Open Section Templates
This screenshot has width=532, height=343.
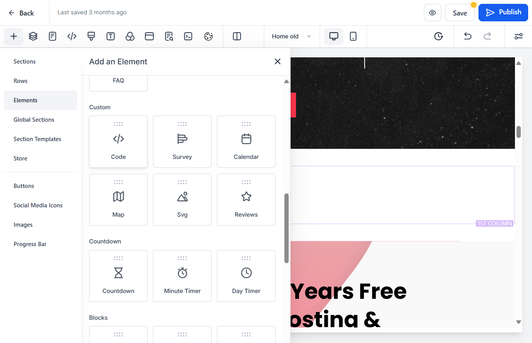click(x=40, y=139)
